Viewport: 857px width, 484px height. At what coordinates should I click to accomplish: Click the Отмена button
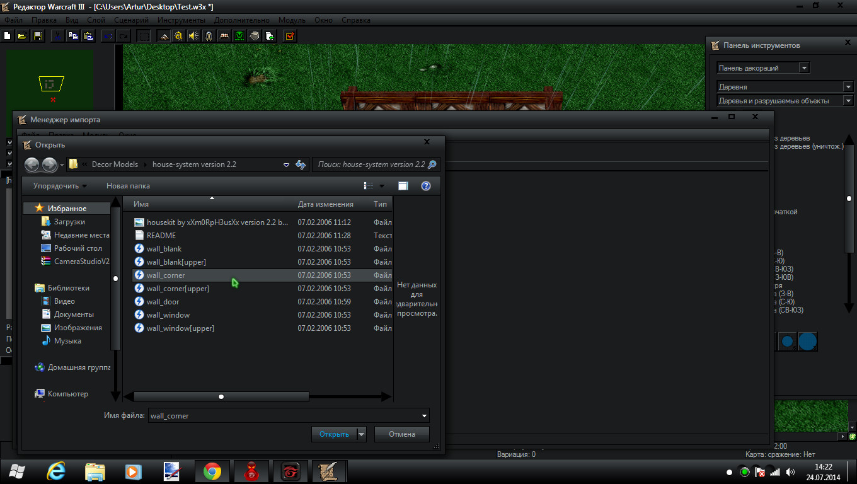coord(402,434)
